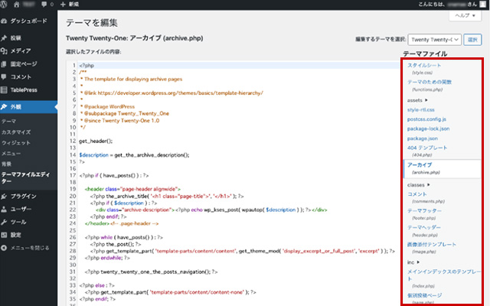
Task: Click the + 新規 admin bar item
Action: [x=70, y=5]
